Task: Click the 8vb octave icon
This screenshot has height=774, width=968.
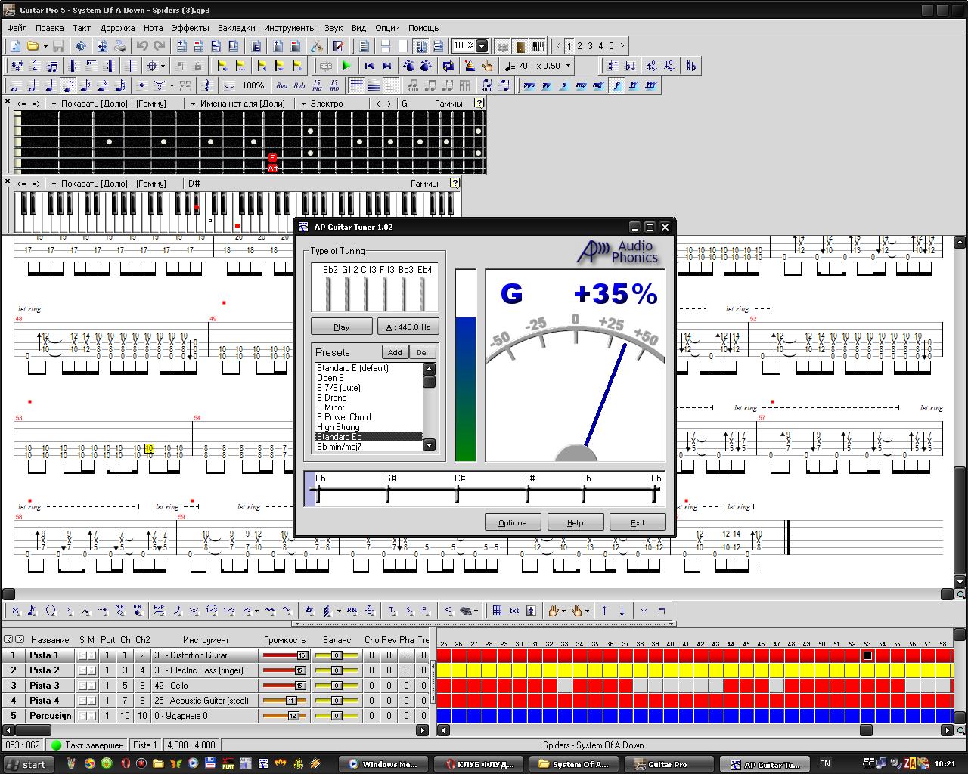Action: coord(299,85)
